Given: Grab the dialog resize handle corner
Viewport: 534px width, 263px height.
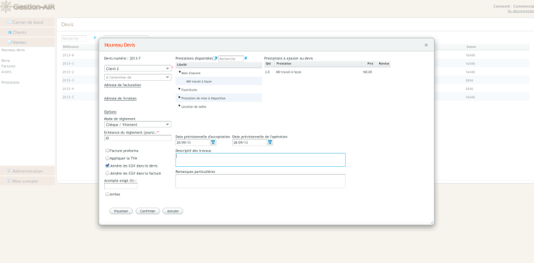Looking at the screenshot, I should coord(431,222).
